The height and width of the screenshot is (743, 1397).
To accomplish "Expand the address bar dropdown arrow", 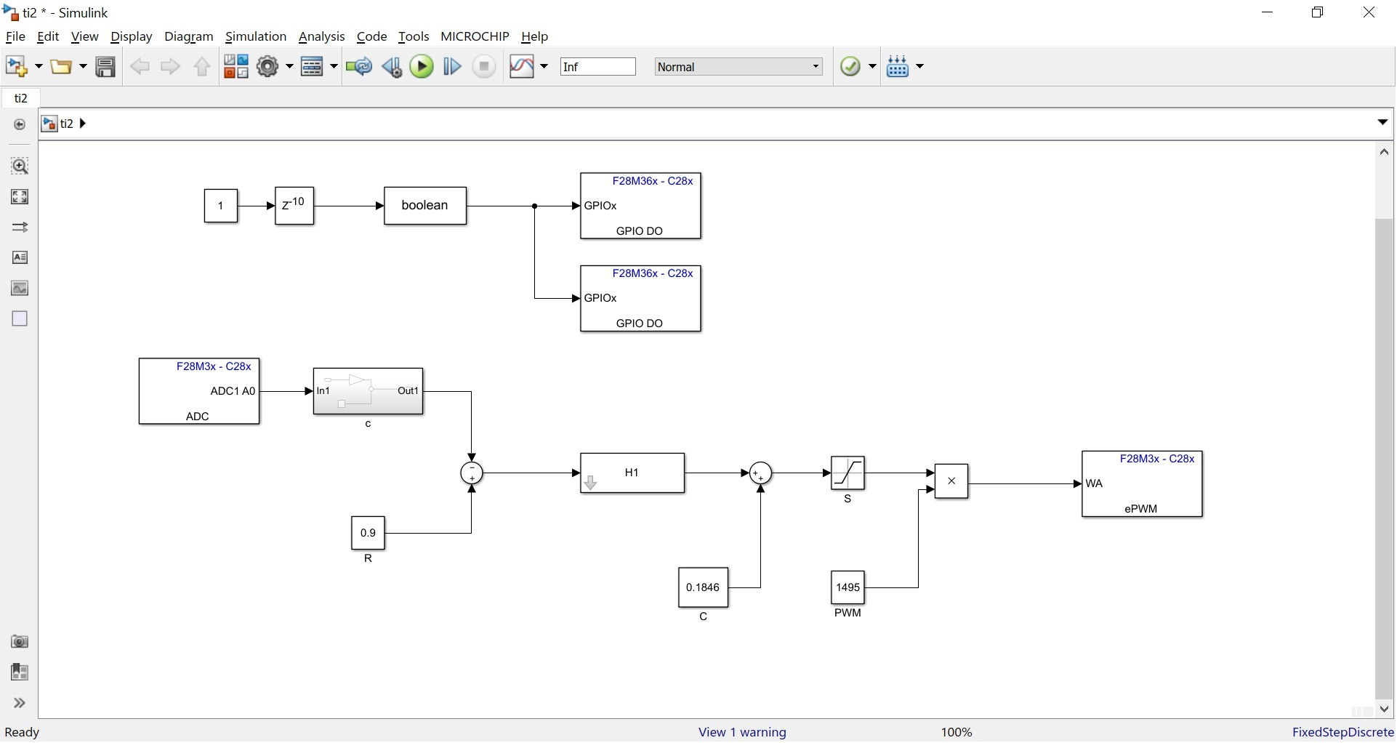I will pos(1383,123).
